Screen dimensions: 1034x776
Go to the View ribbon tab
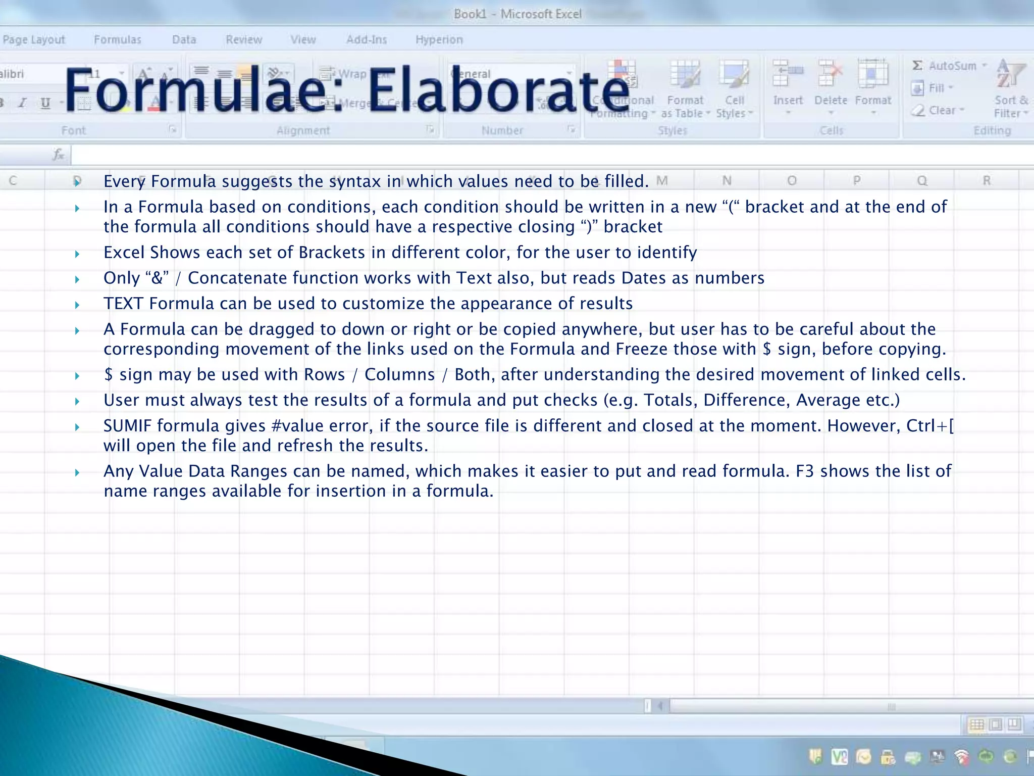pos(303,39)
